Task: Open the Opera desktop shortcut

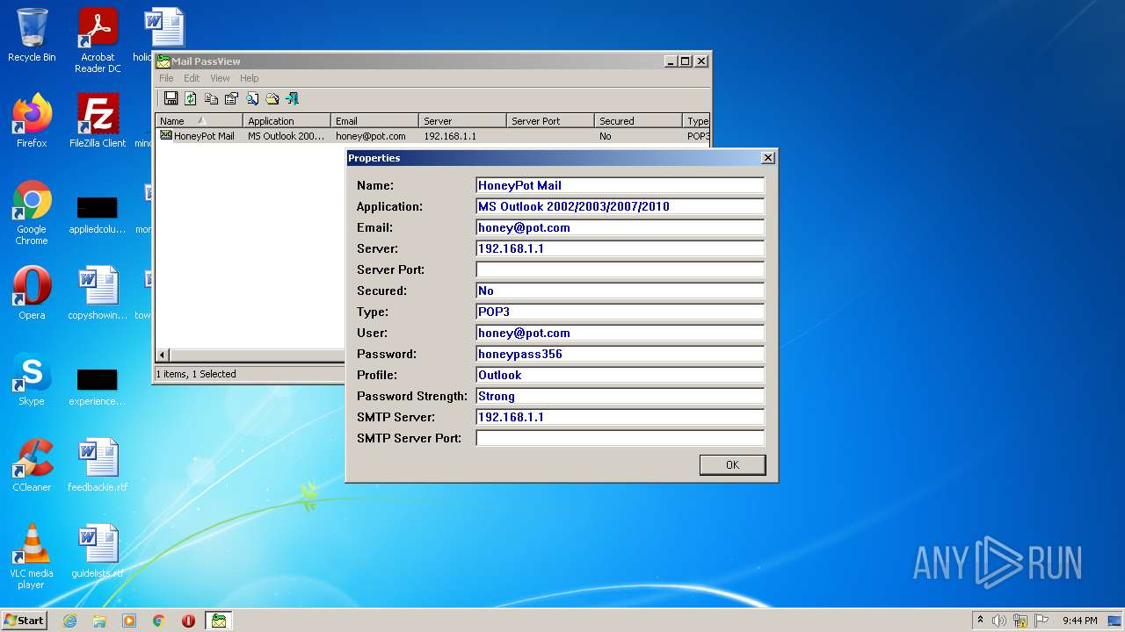Action: coord(32,293)
